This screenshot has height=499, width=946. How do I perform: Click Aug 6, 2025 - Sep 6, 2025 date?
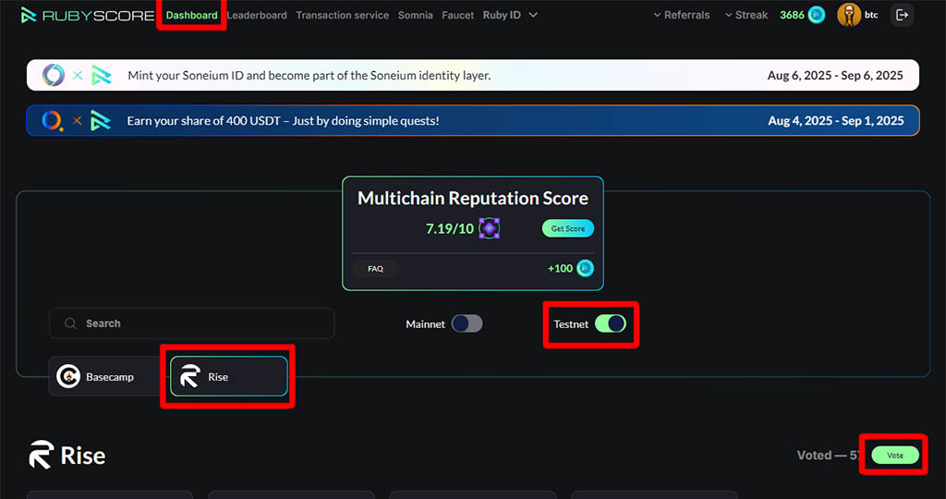[x=835, y=76]
